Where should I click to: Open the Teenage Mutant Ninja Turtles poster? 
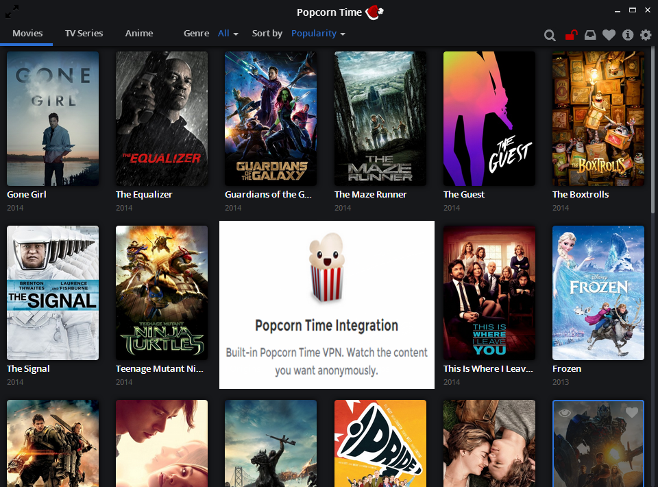point(162,293)
